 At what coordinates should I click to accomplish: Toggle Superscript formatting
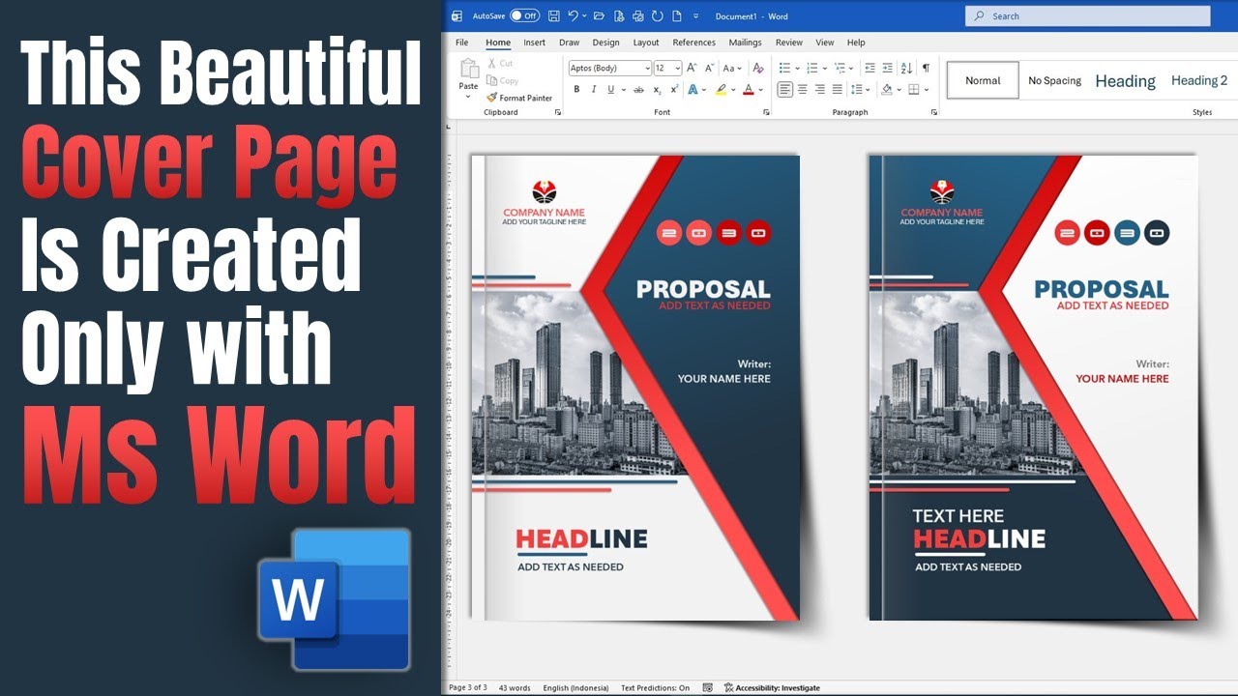[x=674, y=89]
